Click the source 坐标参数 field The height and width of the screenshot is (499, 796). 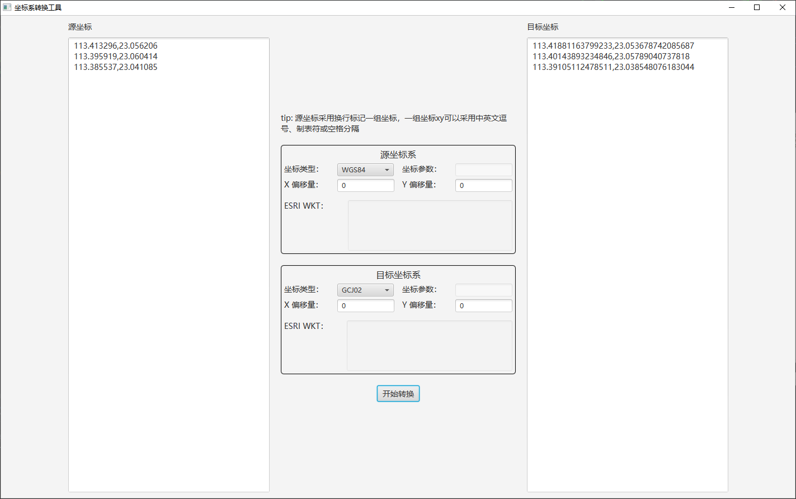[x=484, y=170]
